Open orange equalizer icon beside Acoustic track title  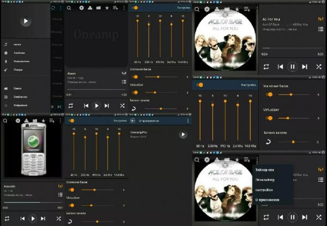click(60, 186)
